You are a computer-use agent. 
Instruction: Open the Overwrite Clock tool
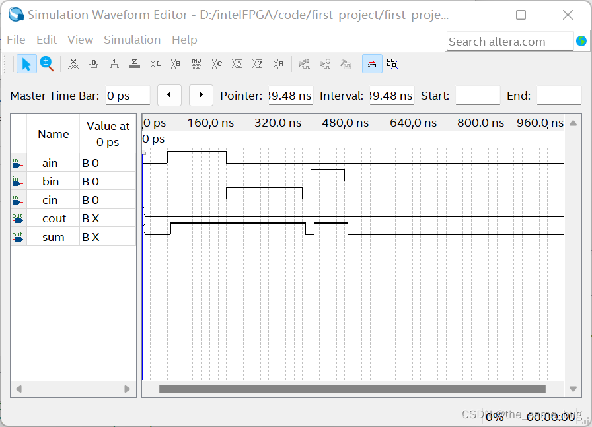click(237, 64)
